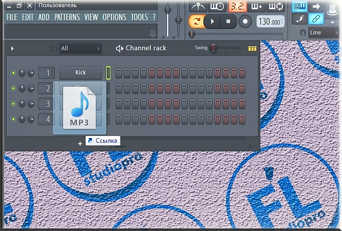The height and width of the screenshot is (231, 342).
Task: Open graph editor icon in Channel rack
Action: pyautogui.click(x=252, y=49)
